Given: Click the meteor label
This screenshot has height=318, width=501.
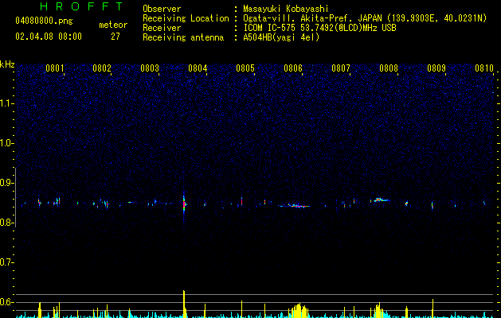Looking at the screenshot, I should (x=113, y=25).
